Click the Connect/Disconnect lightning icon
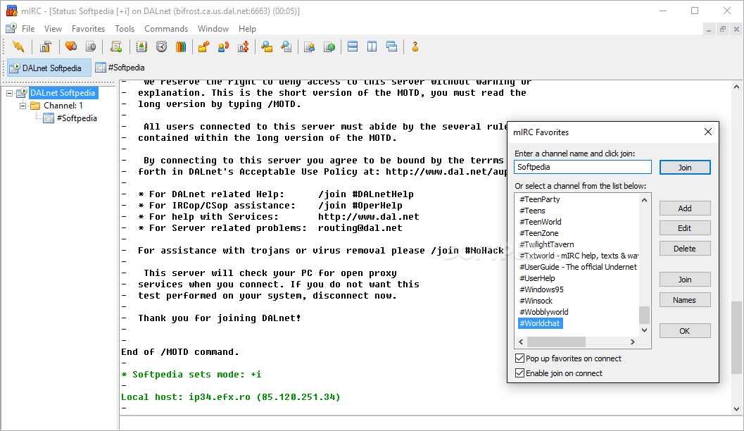 coord(18,46)
